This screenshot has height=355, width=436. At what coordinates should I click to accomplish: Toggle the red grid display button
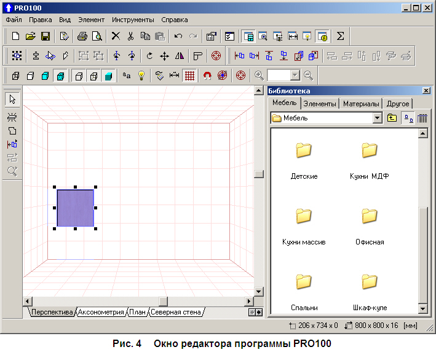click(190, 76)
